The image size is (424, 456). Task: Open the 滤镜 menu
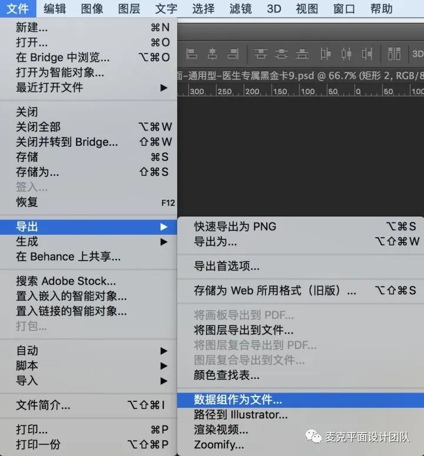[x=241, y=9]
